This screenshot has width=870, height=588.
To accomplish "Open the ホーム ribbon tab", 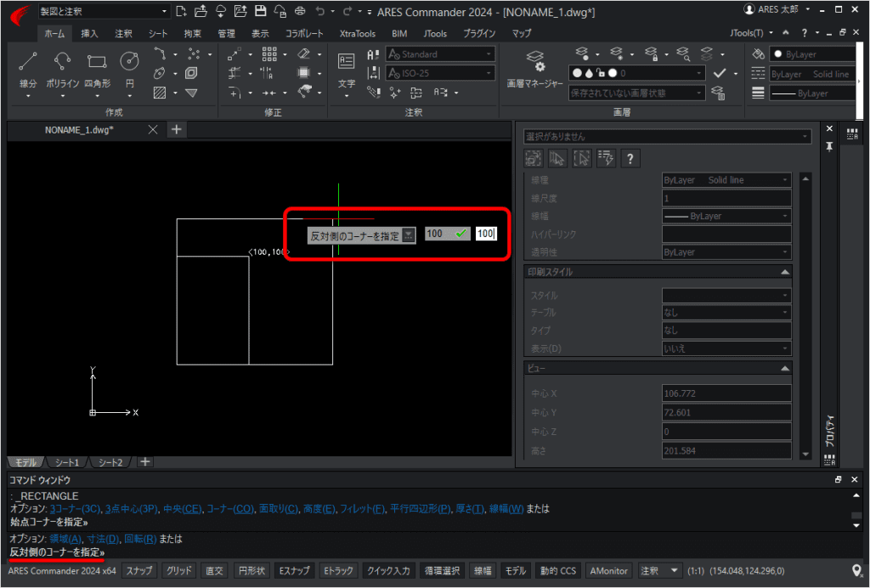I will [54, 33].
